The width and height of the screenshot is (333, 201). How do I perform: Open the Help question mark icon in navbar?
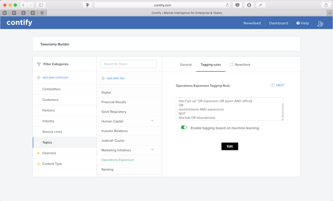[297, 23]
